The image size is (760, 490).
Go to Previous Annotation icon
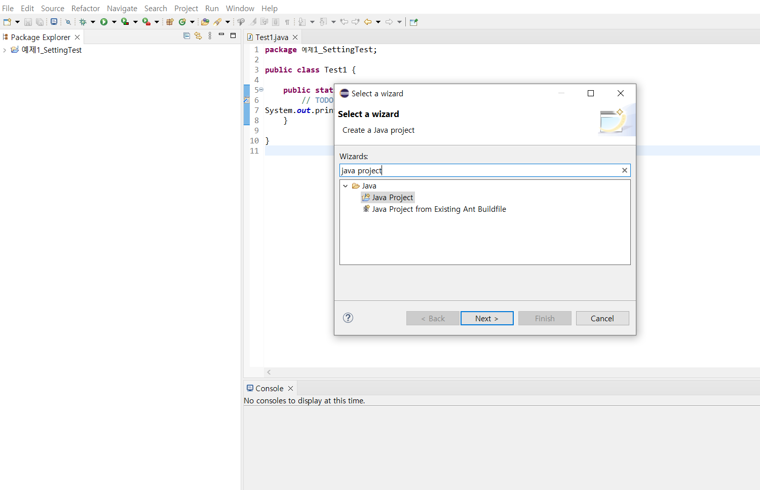(323, 22)
